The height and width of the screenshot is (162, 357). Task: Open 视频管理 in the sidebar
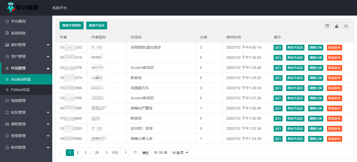18,101
